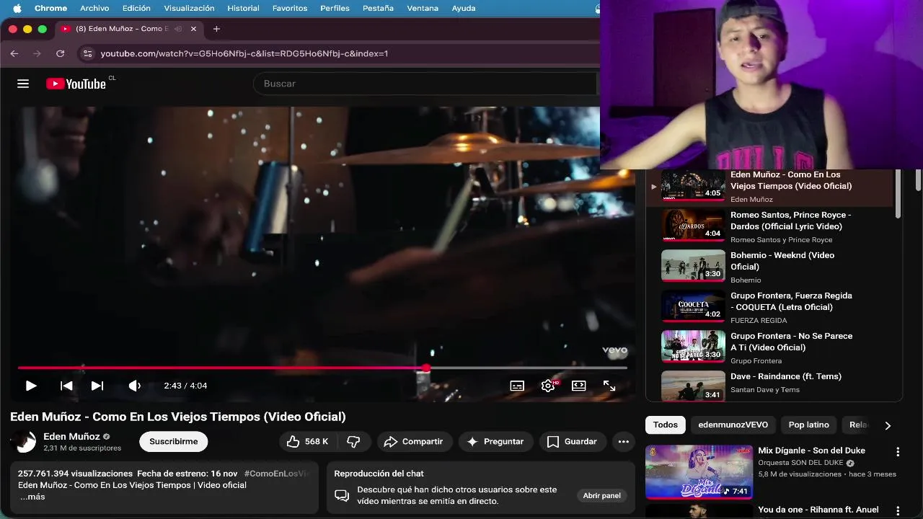Open site information icon in address bar

[x=87, y=53]
